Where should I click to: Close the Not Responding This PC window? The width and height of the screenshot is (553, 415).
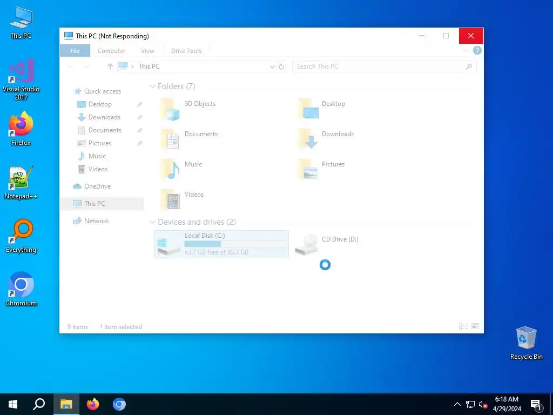point(471,36)
